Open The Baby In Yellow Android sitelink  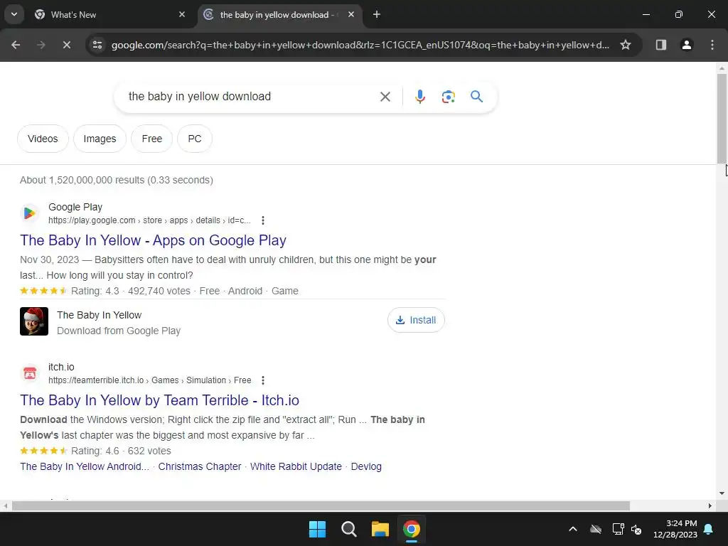pos(85,466)
